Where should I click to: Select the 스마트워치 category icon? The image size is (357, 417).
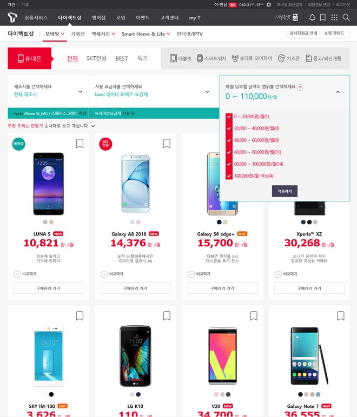tap(211, 58)
